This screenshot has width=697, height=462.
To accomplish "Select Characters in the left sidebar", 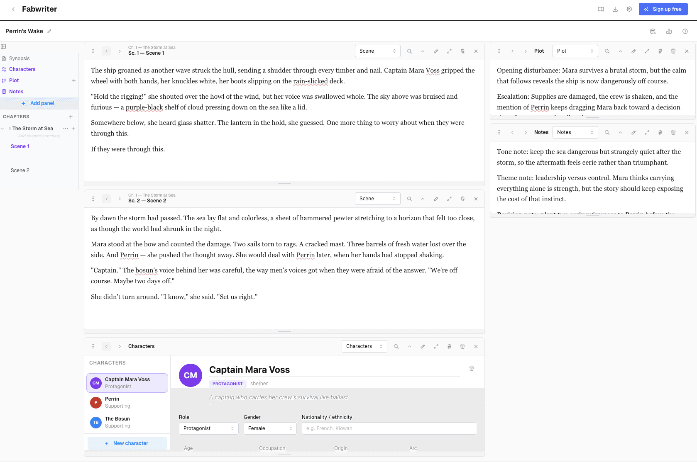I will [x=22, y=69].
